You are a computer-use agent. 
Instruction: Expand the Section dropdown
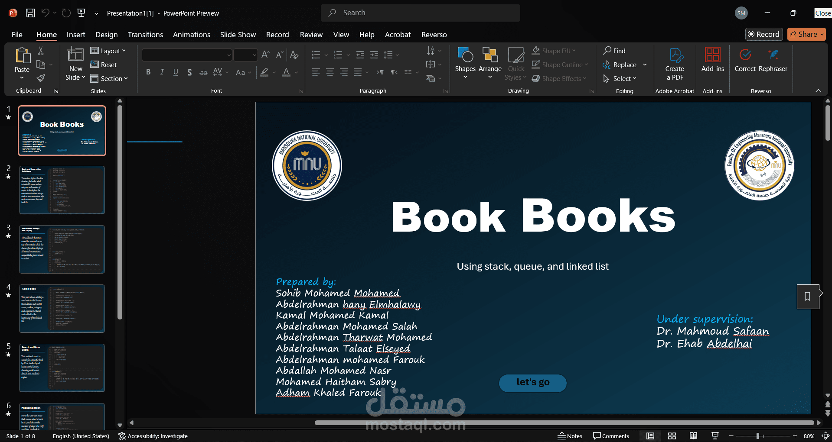click(109, 78)
